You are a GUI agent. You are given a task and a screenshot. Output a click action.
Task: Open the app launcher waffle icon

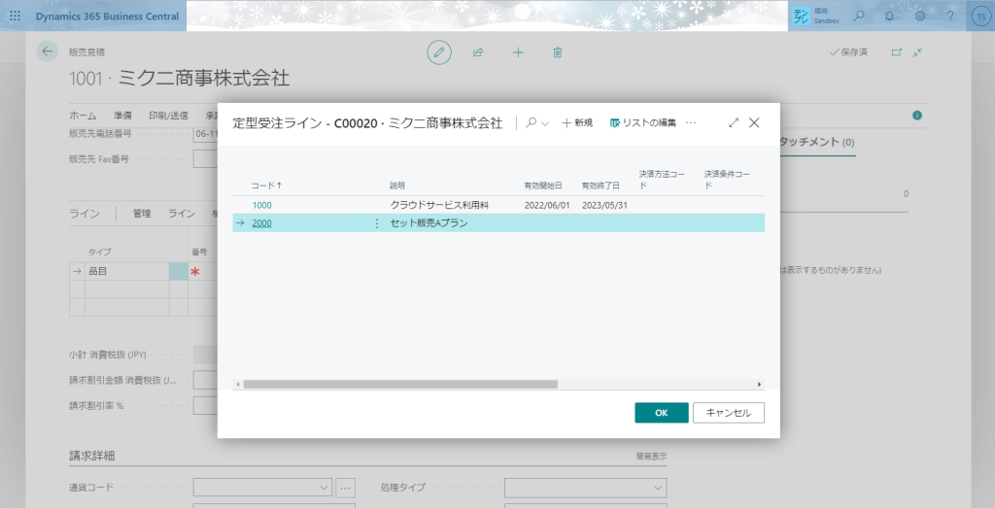[x=15, y=16]
